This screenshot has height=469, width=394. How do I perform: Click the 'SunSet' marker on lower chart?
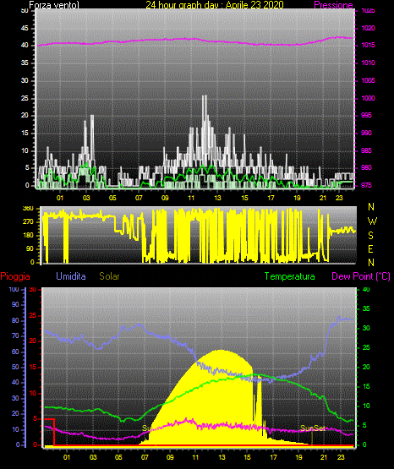coord(313,428)
